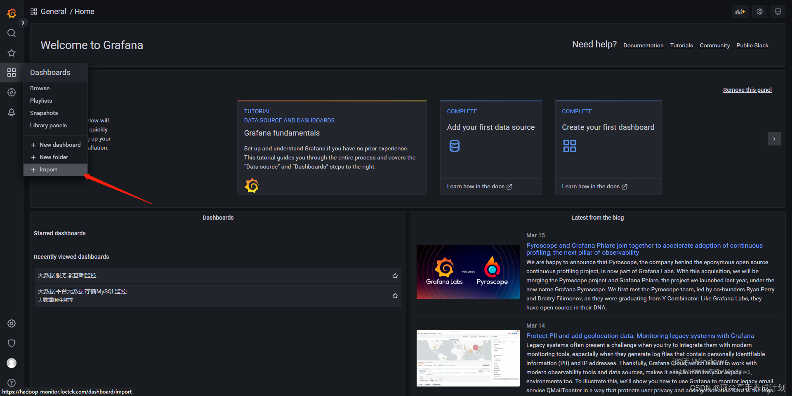Image resolution: width=792 pixels, height=396 pixels.
Task: Star the 大数据平台元数据存储MySQL监控 dashboard
Action: coord(395,295)
